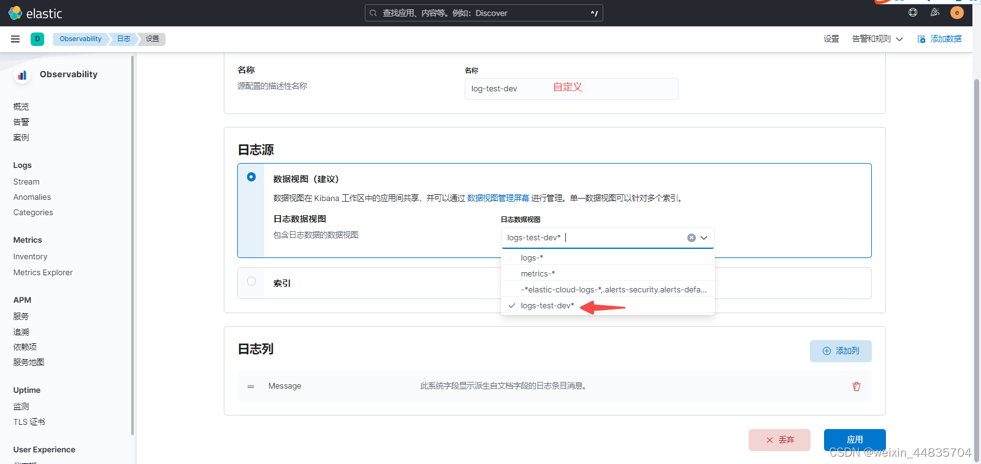The image size is (981, 464).
Task: Open the user avatar menu
Action: 956,12
